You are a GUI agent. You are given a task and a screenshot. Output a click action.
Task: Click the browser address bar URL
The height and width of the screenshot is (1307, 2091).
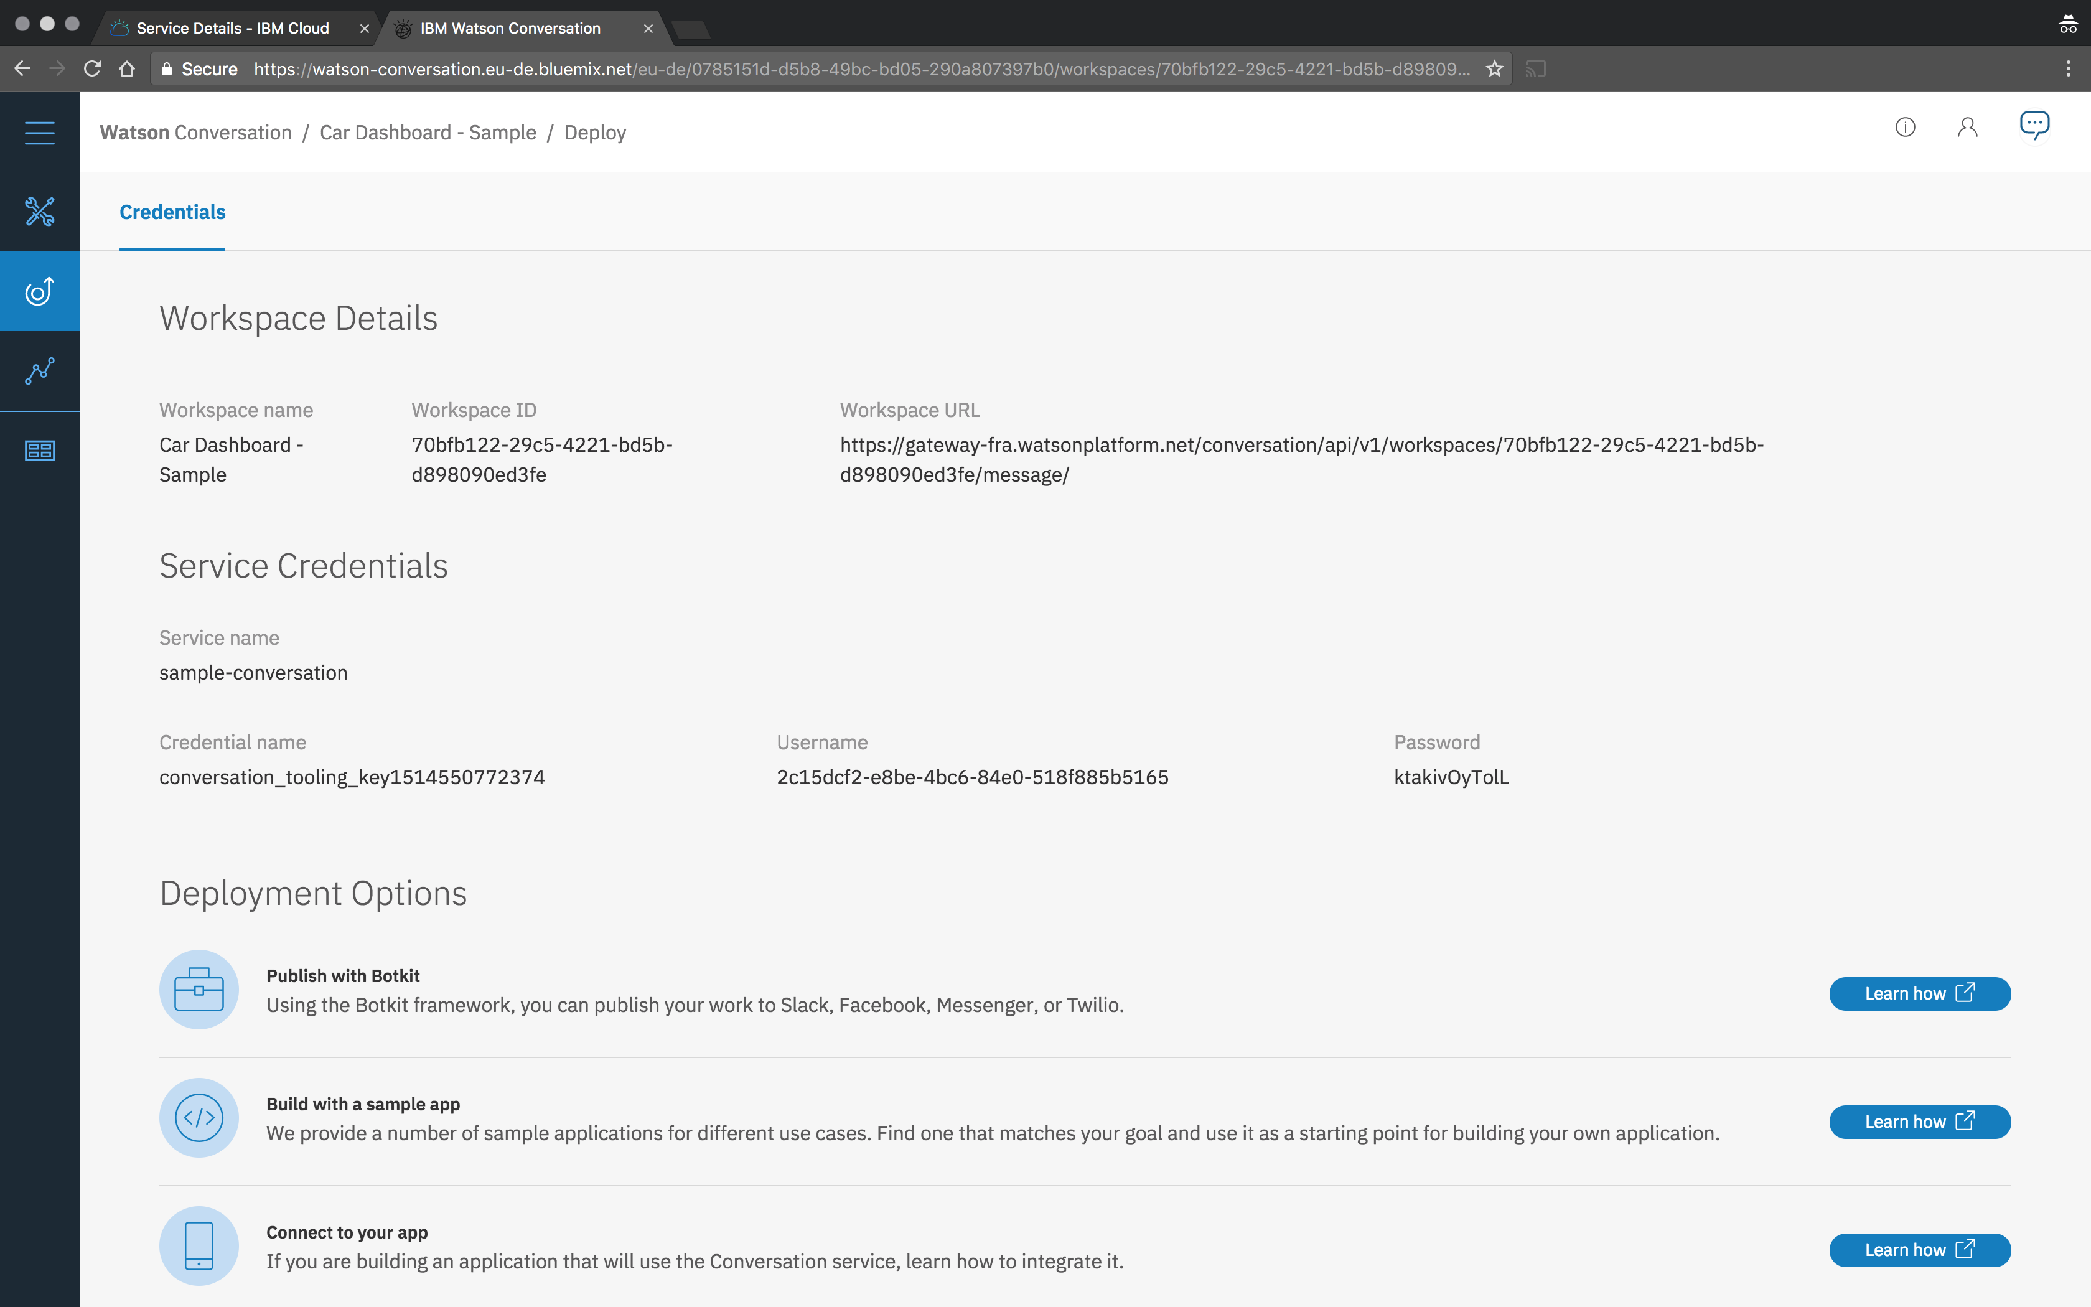point(859,69)
